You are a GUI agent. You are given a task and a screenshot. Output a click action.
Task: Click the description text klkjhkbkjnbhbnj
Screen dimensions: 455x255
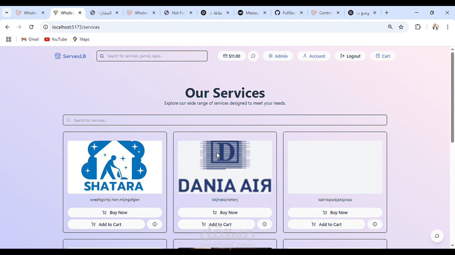(225, 200)
